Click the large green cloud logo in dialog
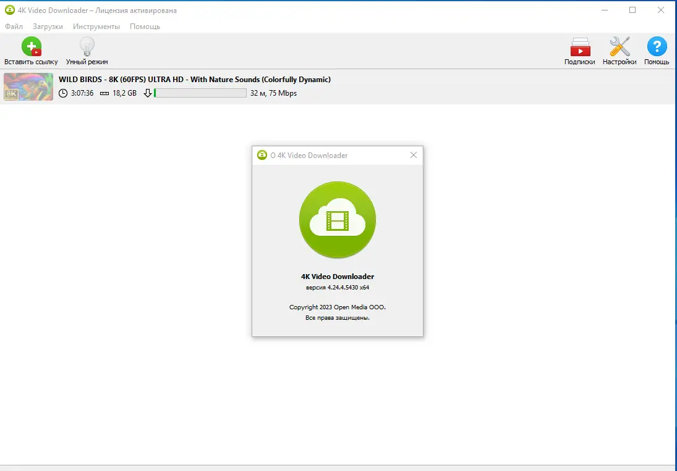 pos(338,220)
